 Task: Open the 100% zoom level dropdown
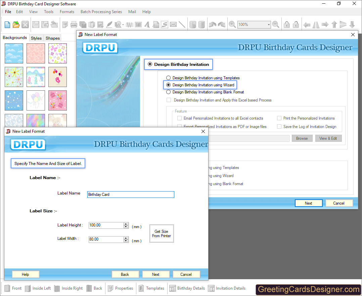(269, 25)
